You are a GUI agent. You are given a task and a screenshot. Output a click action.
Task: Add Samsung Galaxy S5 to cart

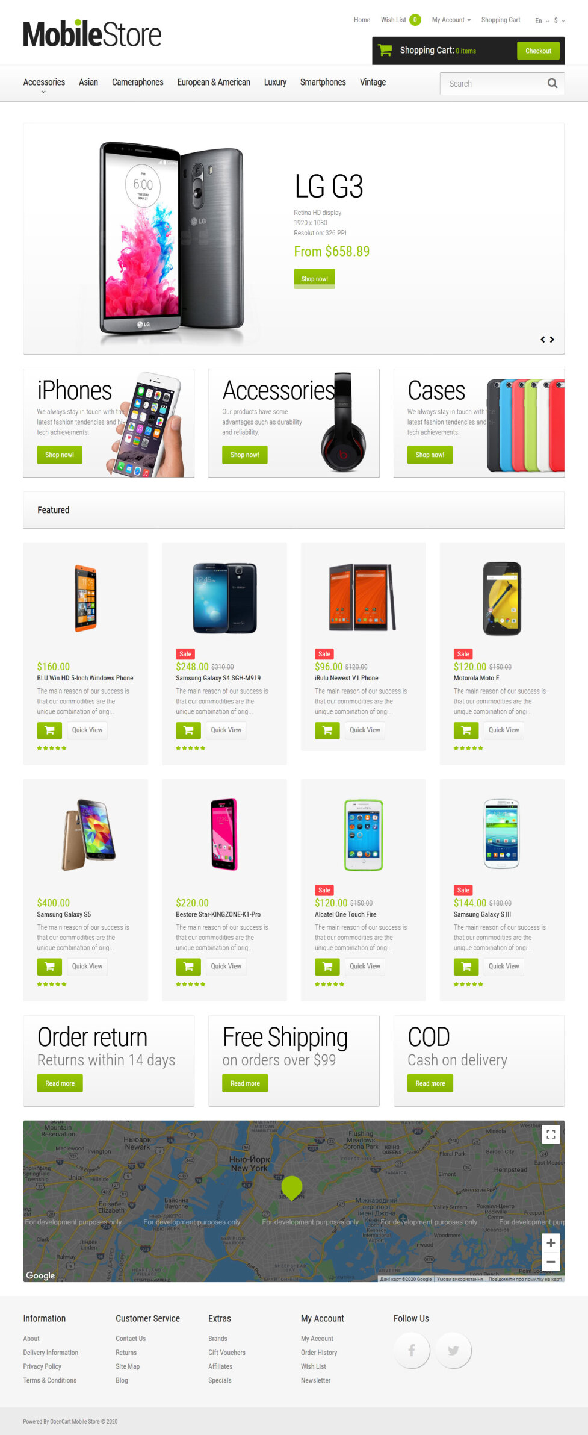49,966
